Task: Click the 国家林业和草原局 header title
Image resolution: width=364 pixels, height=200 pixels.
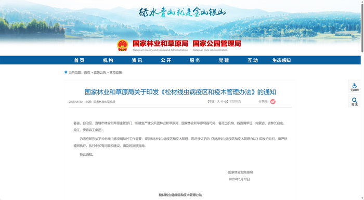Action: tap(160, 44)
